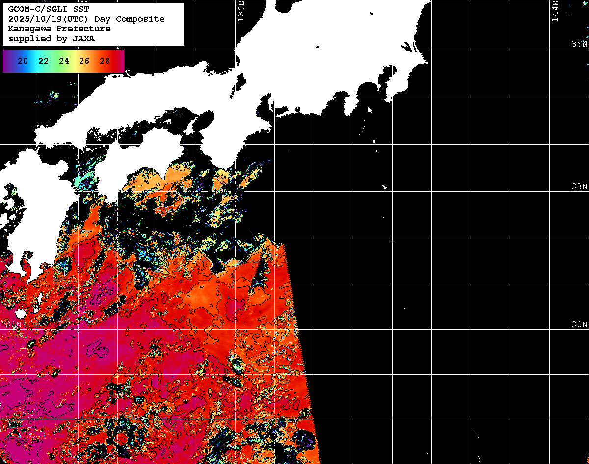Click the GCOM-C/SGLI SST title text

pos(48,9)
